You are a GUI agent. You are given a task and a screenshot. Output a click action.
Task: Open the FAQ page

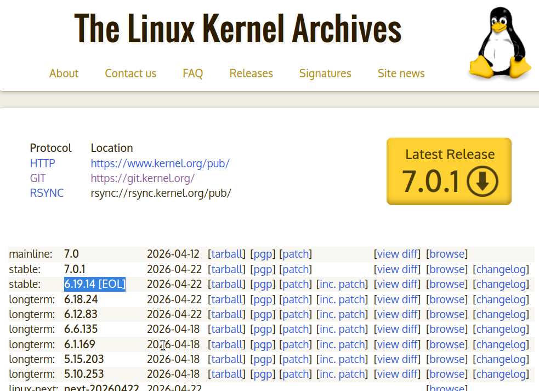[192, 73]
